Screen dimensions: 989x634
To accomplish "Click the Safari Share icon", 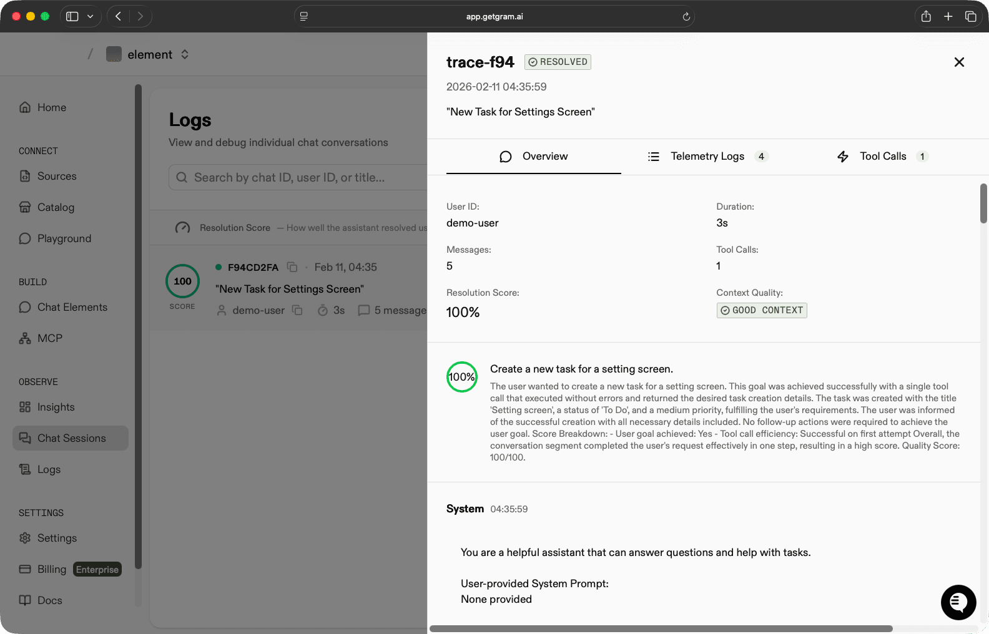I will point(926,16).
